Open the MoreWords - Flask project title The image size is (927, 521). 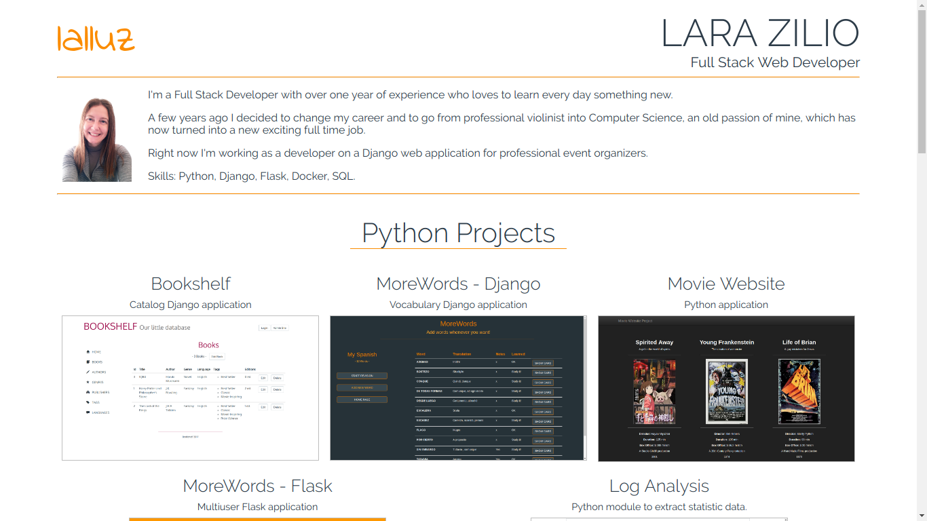(257, 486)
